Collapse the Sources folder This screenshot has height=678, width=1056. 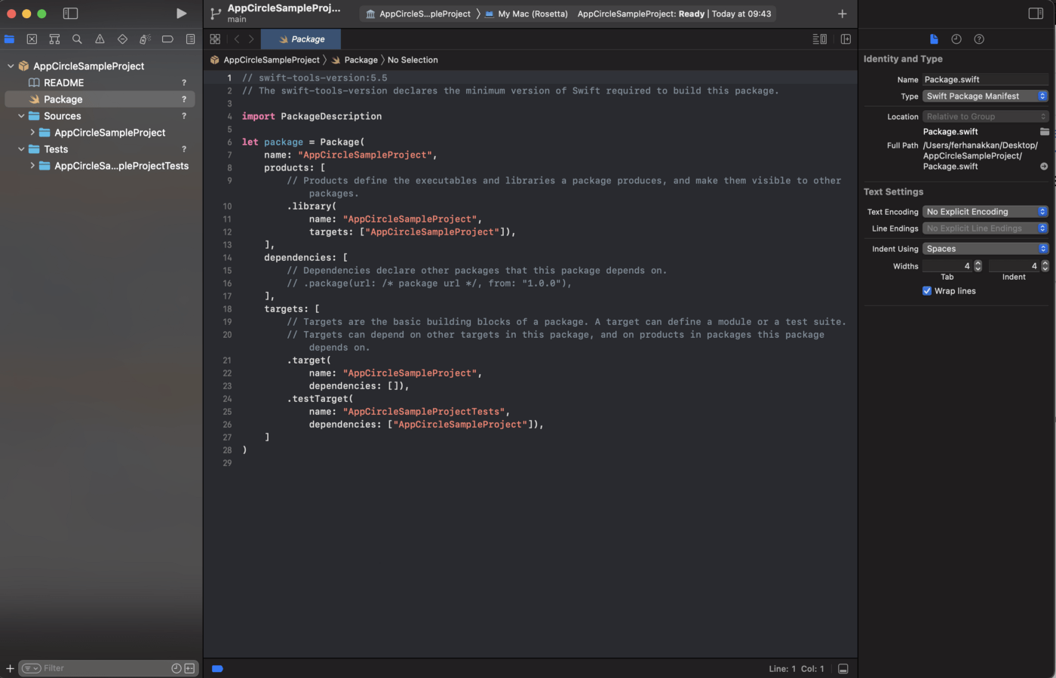pyautogui.click(x=21, y=116)
